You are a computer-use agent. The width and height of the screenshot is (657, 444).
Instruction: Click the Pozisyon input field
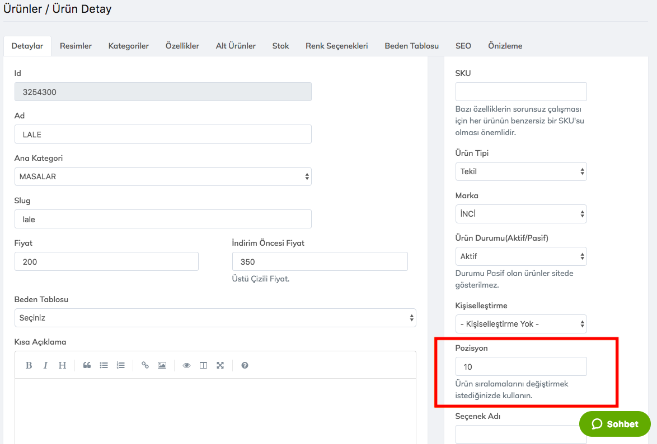(520, 366)
